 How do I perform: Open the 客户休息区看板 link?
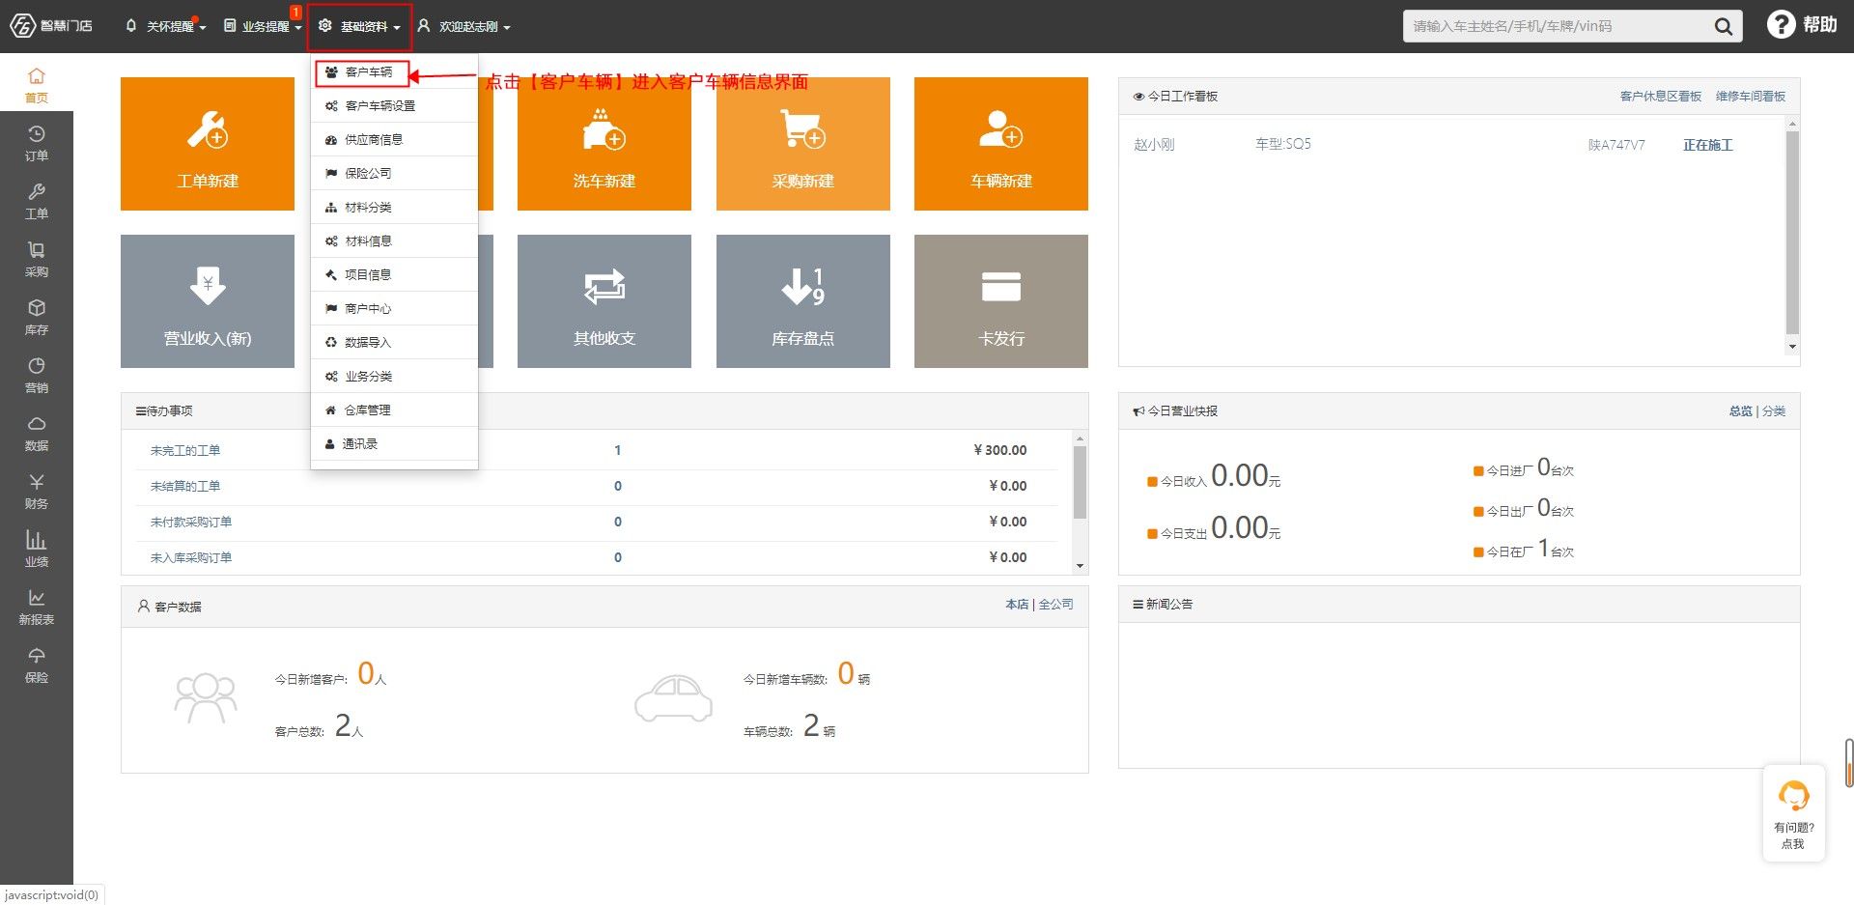1660,97
